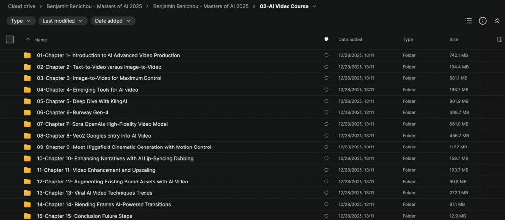Favourite 06-Chapter 6 Runway Gen-4 folder

point(326,113)
